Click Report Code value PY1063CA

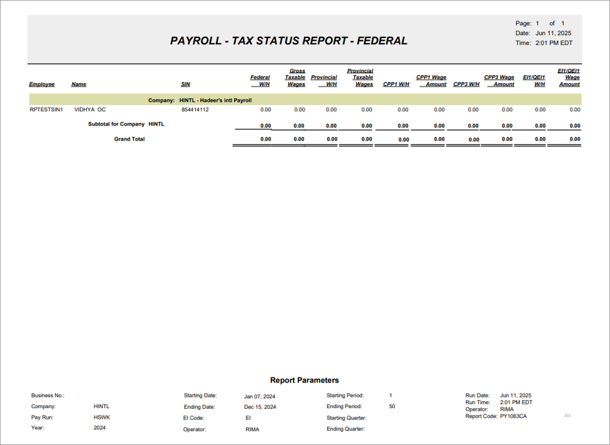pos(514,416)
